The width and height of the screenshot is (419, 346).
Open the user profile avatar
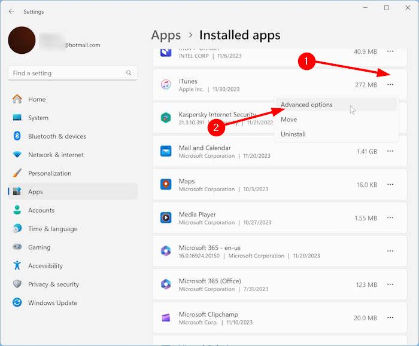pyautogui.click(x=22, y=40)
